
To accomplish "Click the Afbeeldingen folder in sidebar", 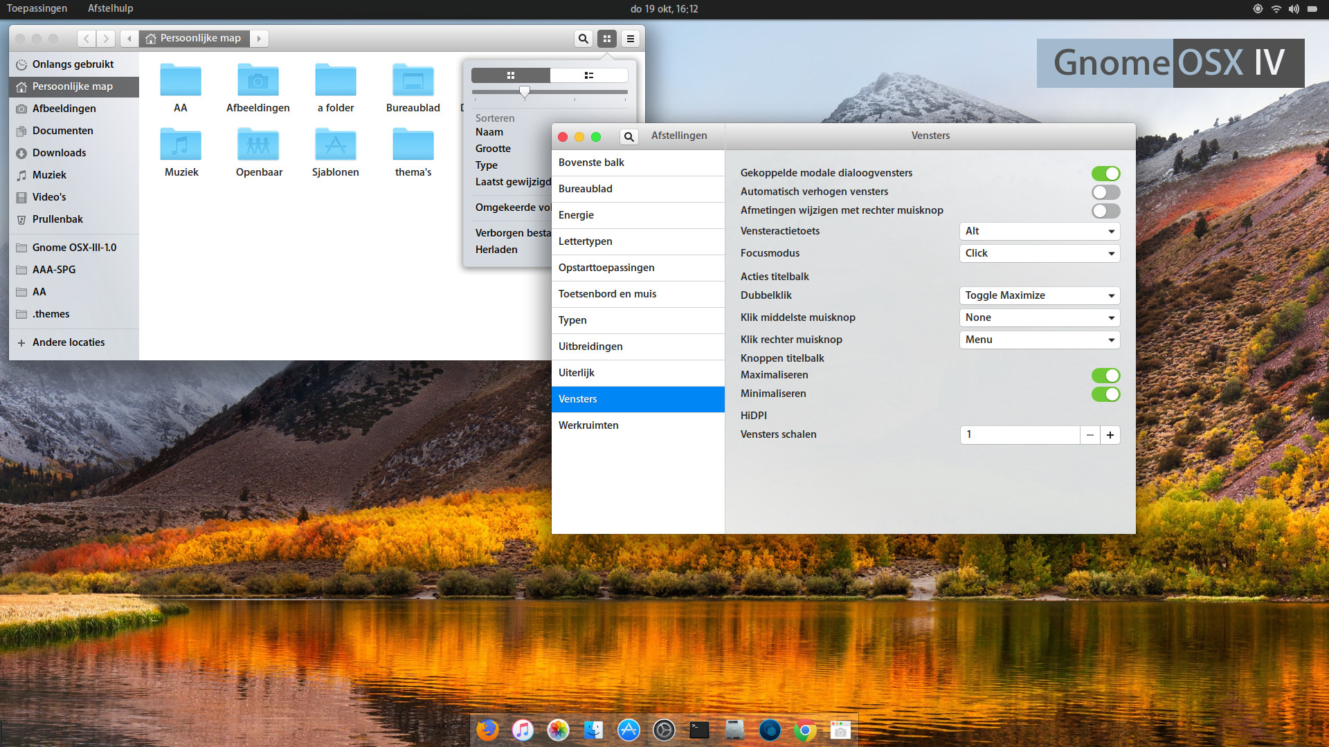I will pos(64,108).
